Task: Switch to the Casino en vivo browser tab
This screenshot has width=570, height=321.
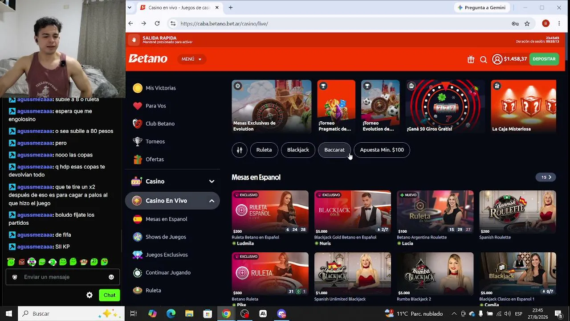Action: tap(179, 8)
